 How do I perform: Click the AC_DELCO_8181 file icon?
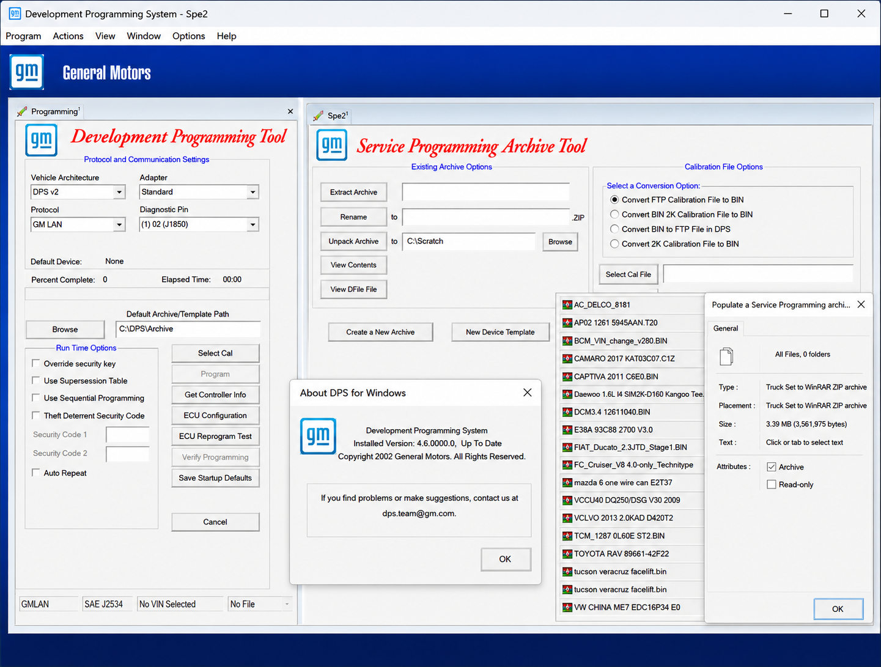pos(567,304)
